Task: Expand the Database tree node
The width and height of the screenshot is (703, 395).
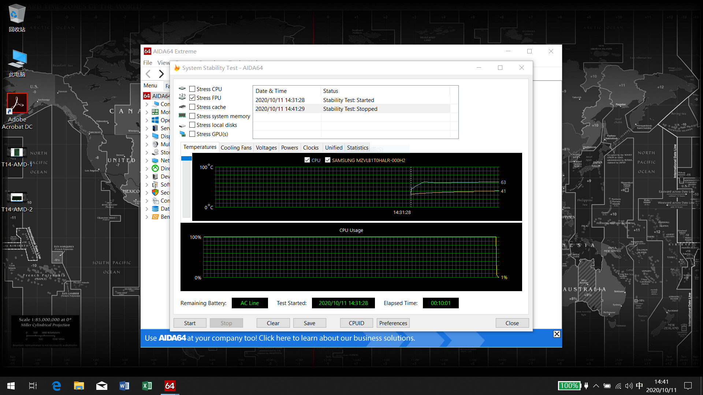Action: 147,208
